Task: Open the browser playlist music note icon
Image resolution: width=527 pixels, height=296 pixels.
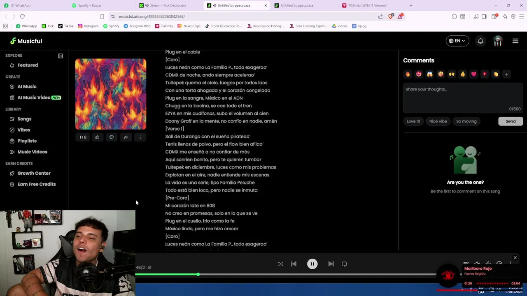Action: tap(476, 16)
